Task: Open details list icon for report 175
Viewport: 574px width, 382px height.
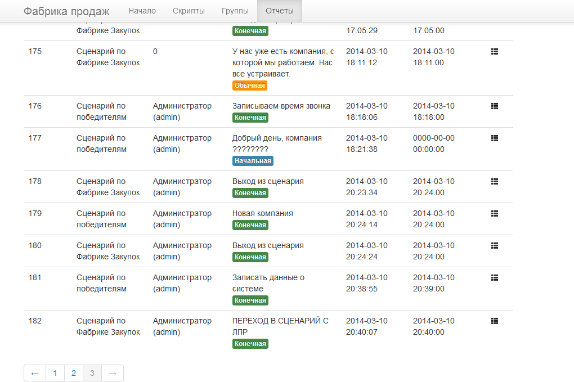Action: 494,52
